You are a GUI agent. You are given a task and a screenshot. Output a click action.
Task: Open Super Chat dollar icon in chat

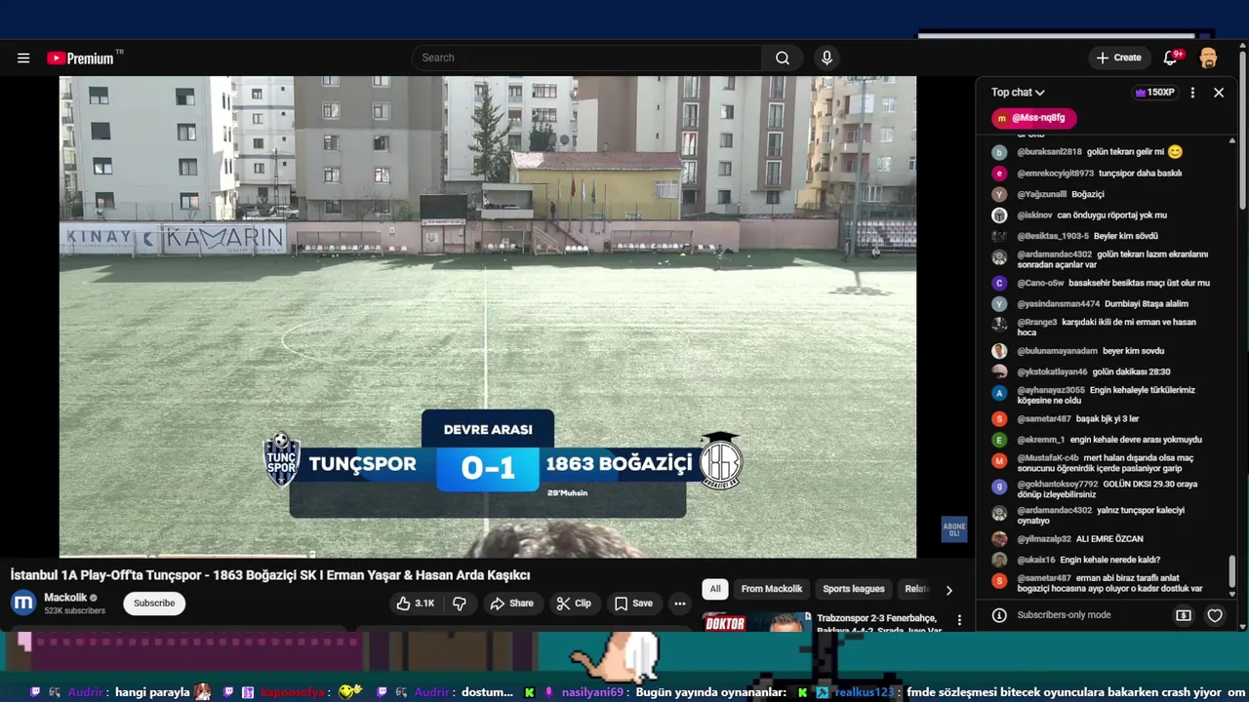1184,615
